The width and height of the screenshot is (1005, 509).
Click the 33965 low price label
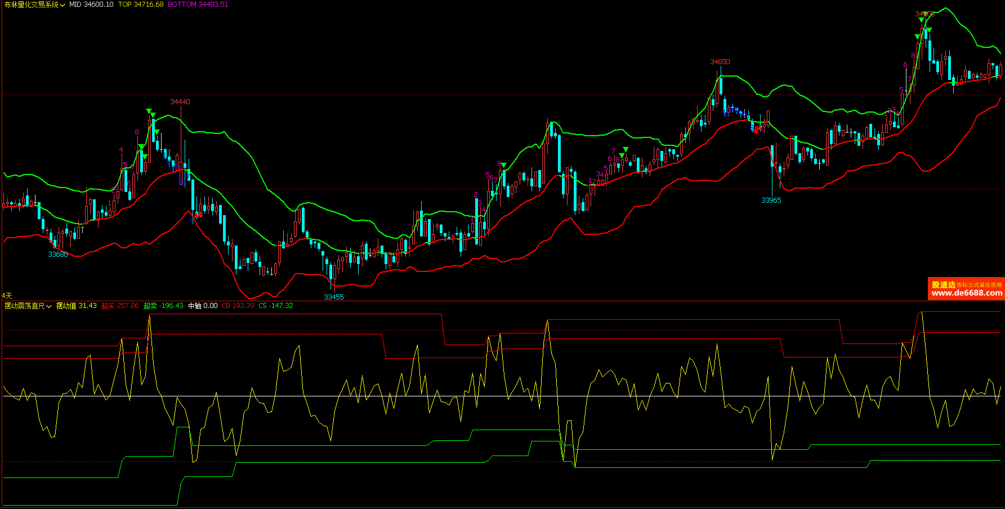click(x=771, y=200)
